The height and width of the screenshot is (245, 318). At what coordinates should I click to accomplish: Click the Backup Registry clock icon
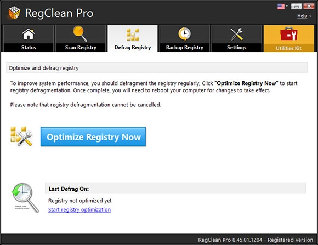pyautogui.click(x=184, y=34)
